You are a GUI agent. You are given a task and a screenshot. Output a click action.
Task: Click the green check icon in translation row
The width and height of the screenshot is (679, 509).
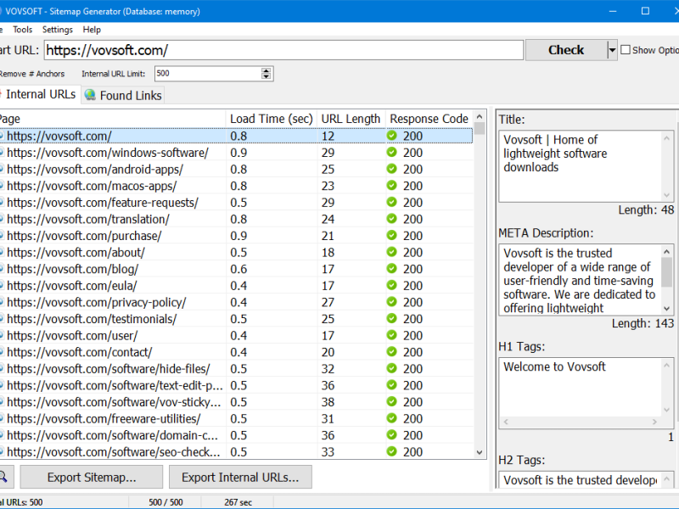(392, 219)
